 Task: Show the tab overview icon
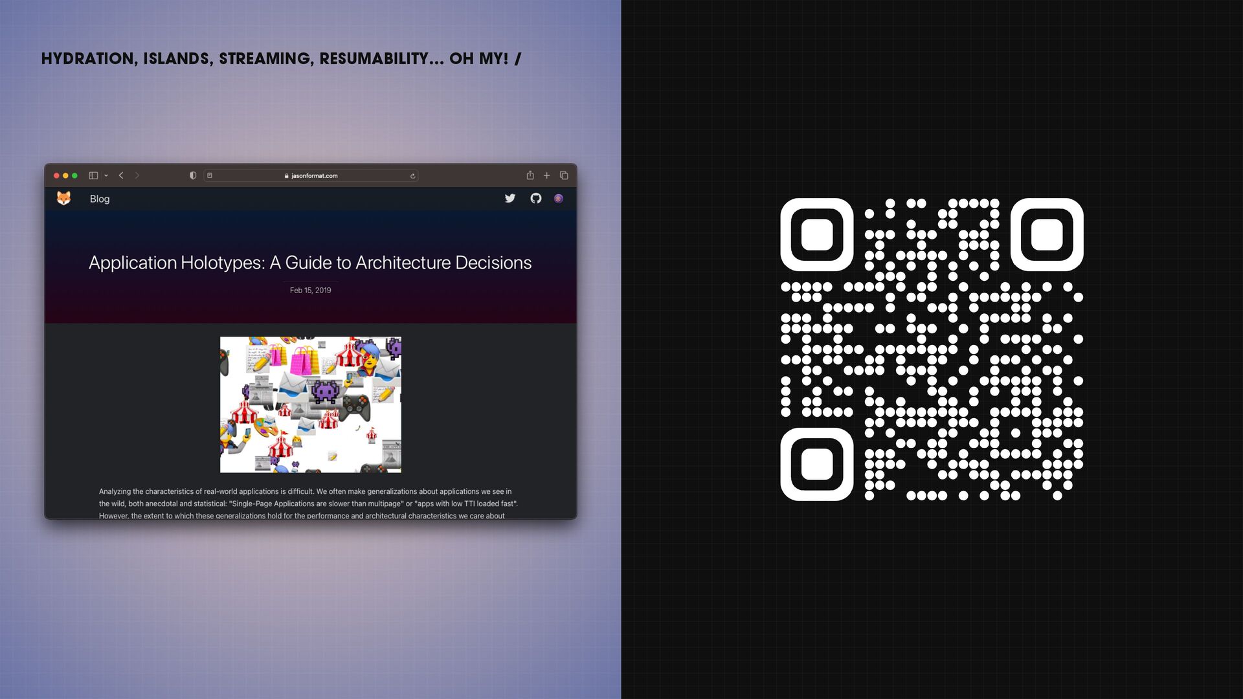pyautogui.click(x=564, y=175)
